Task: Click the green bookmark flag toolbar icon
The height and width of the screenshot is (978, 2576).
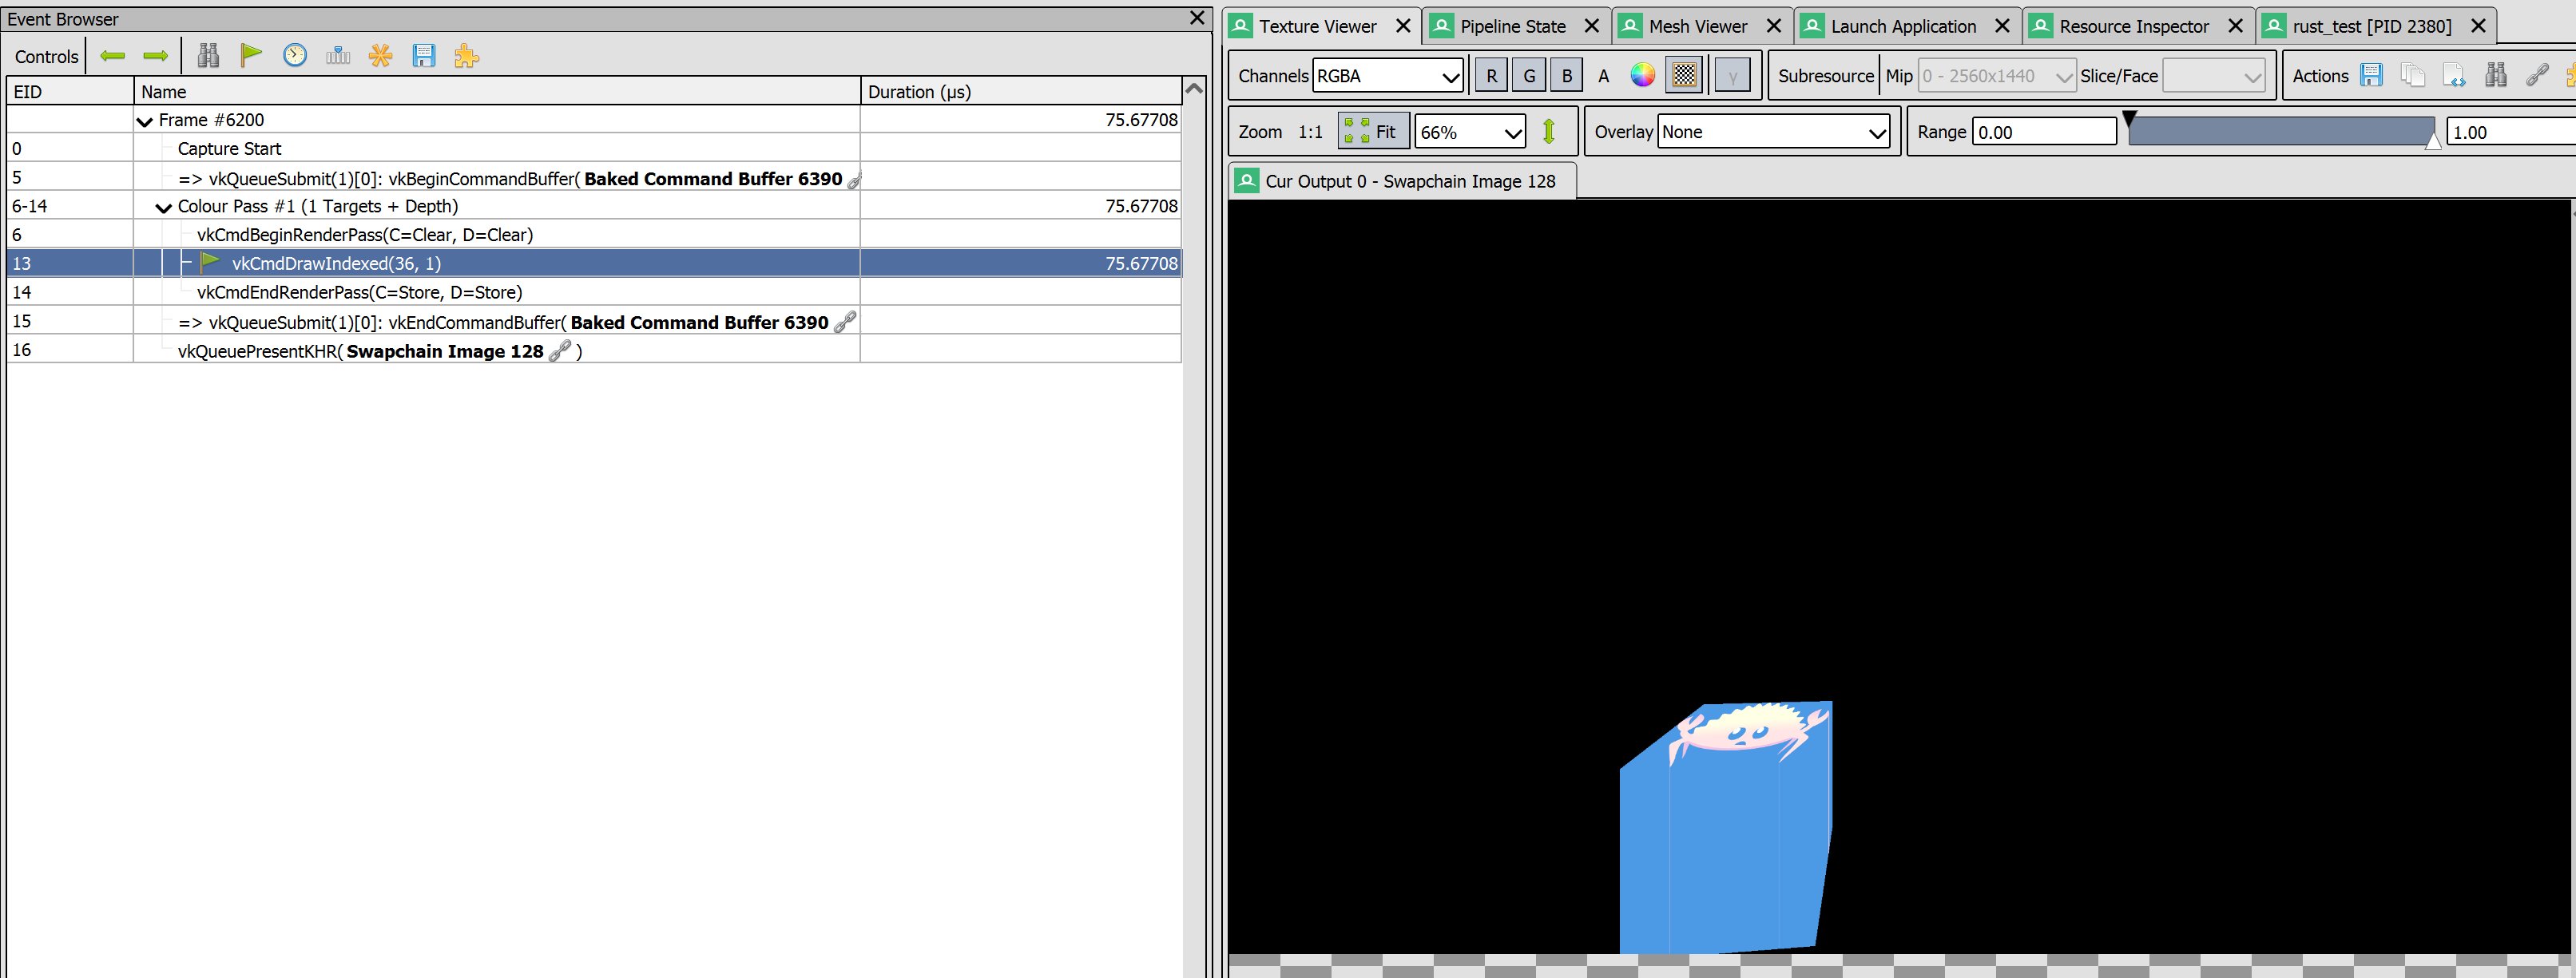Action: point(251,56)
